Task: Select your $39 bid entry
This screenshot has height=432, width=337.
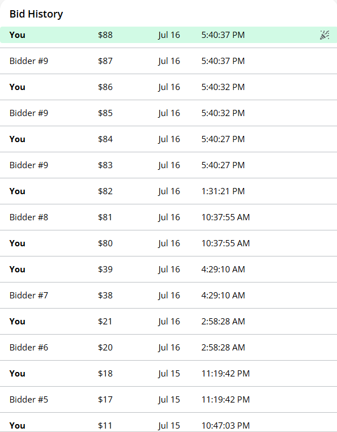Action: tap(168, 269)
